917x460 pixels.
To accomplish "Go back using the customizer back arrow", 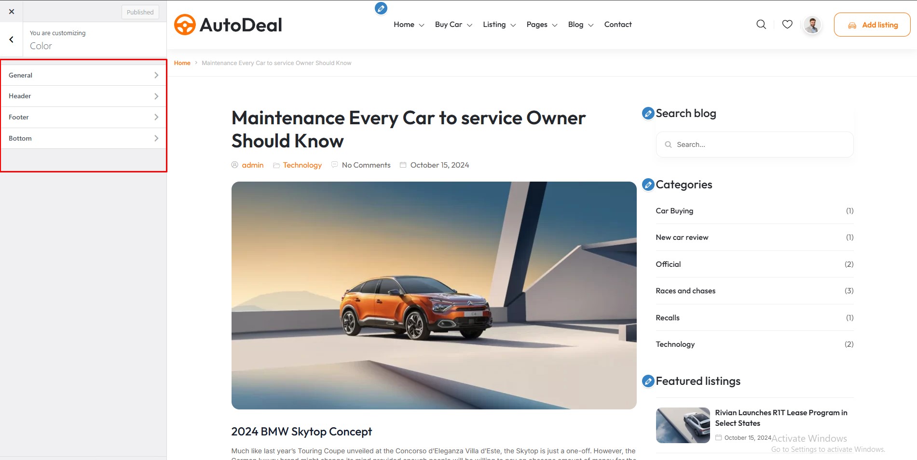I will tap(12, 39).
